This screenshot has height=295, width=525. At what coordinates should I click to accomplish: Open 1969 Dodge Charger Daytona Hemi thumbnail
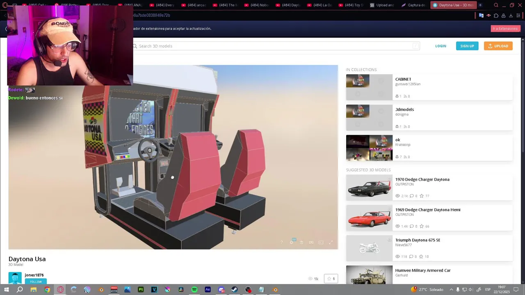tap(369, 218)
